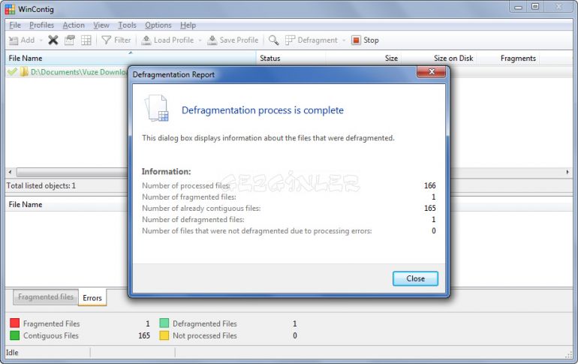The image size is (578, 364).
Task: Click the Add toolbar button
Action: tap(21, 41)
